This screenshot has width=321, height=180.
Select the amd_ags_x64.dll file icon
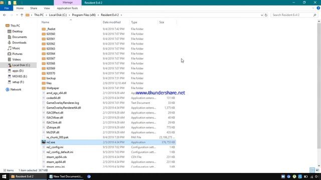tap(44, 93)
